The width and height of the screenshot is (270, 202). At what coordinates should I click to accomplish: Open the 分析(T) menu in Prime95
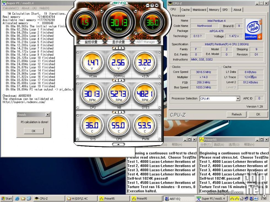click(206, 145)
